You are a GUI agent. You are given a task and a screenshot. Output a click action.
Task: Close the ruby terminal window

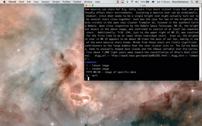(x=86, y=5)
